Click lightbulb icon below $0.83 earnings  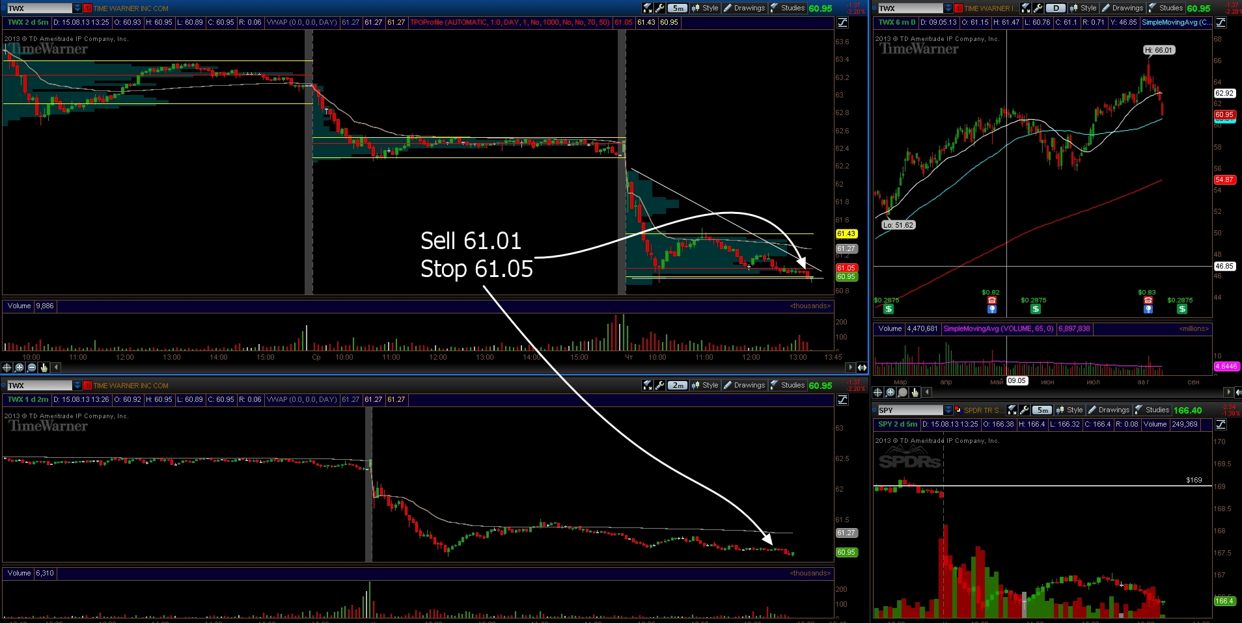point(1148,310)
